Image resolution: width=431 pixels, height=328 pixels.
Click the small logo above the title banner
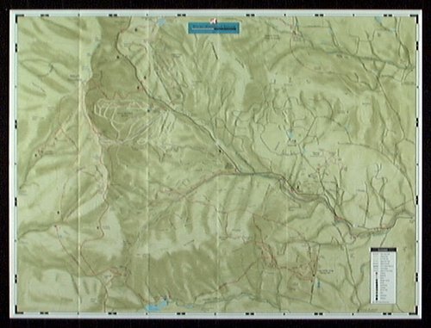(213, 21)
